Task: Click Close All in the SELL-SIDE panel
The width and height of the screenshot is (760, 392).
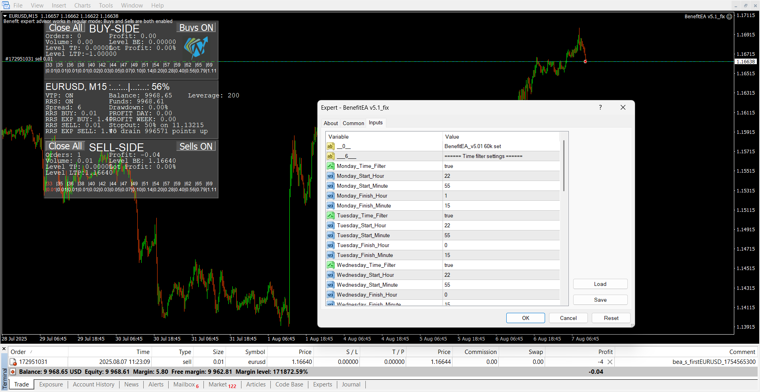Action: 65,147
